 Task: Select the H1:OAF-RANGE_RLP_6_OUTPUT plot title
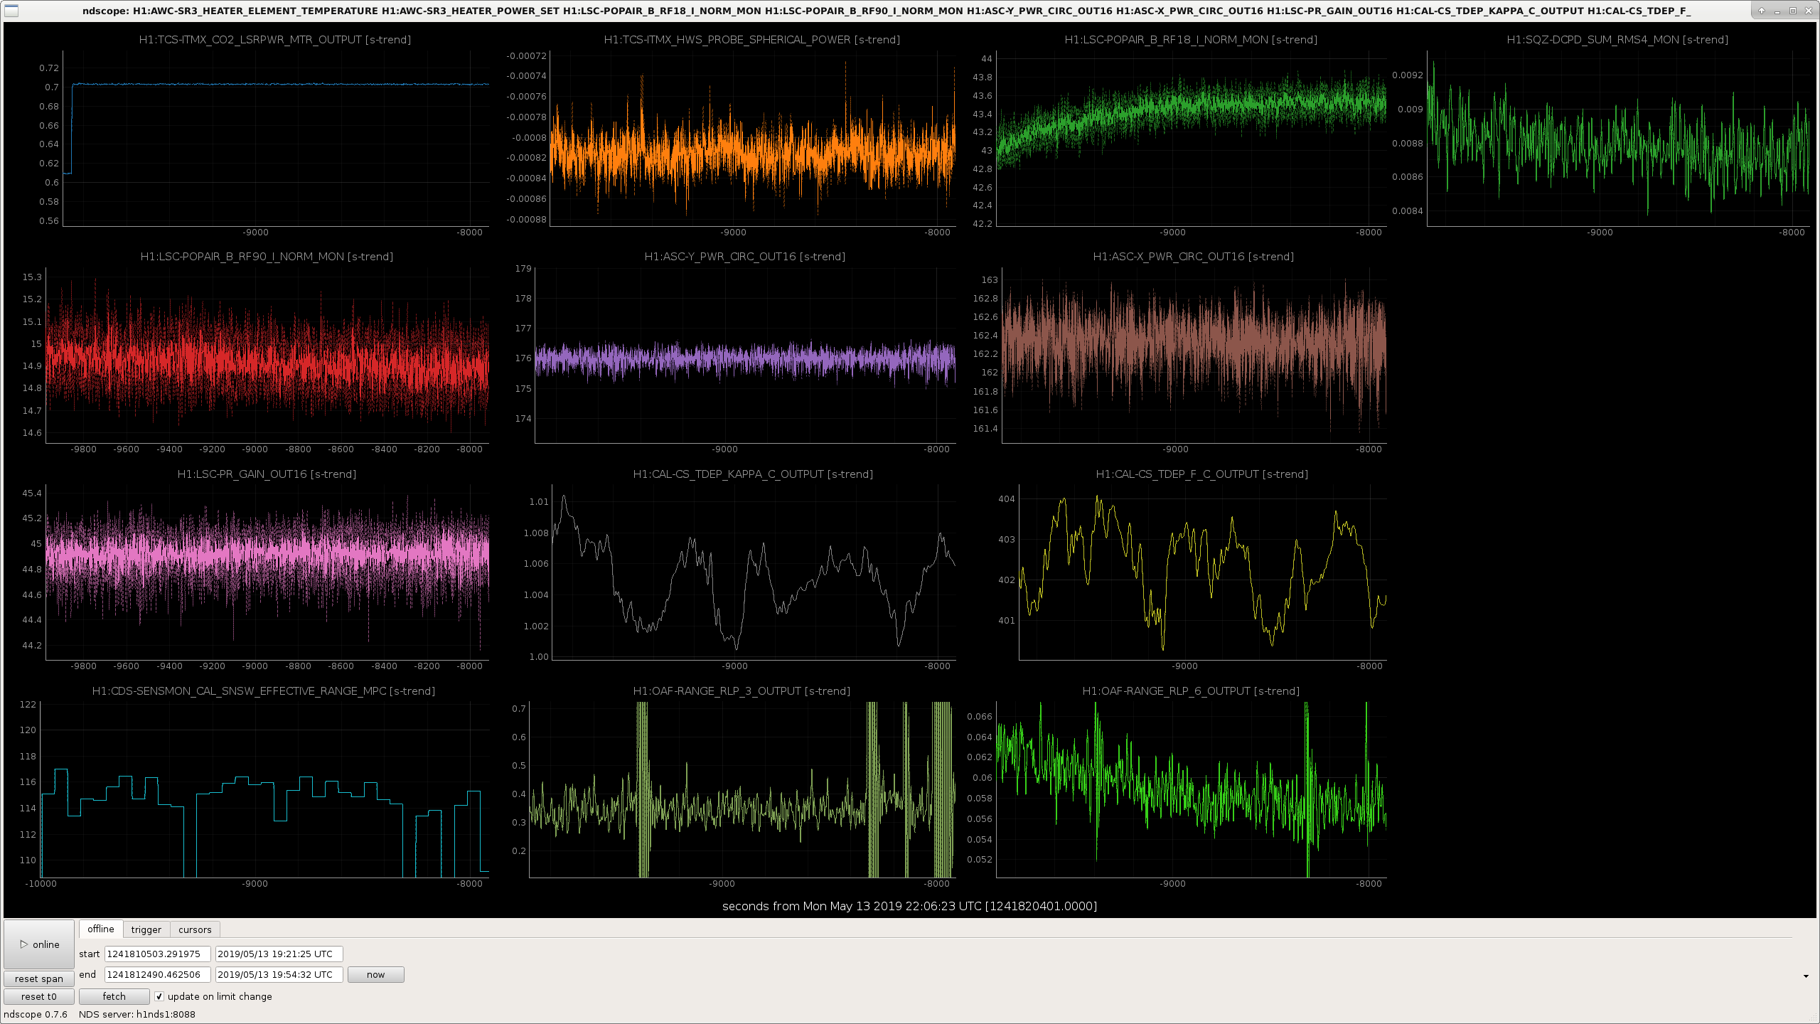point(1191,691)
